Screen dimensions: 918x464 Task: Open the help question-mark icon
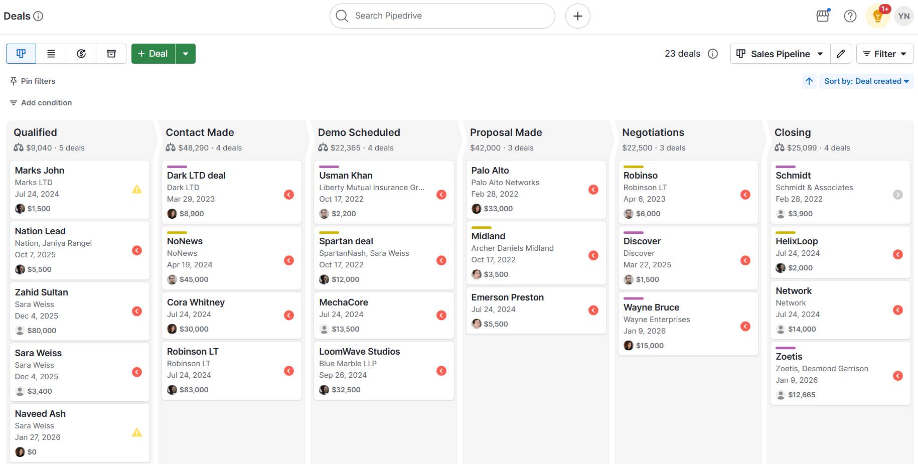[x=850, y=16]
